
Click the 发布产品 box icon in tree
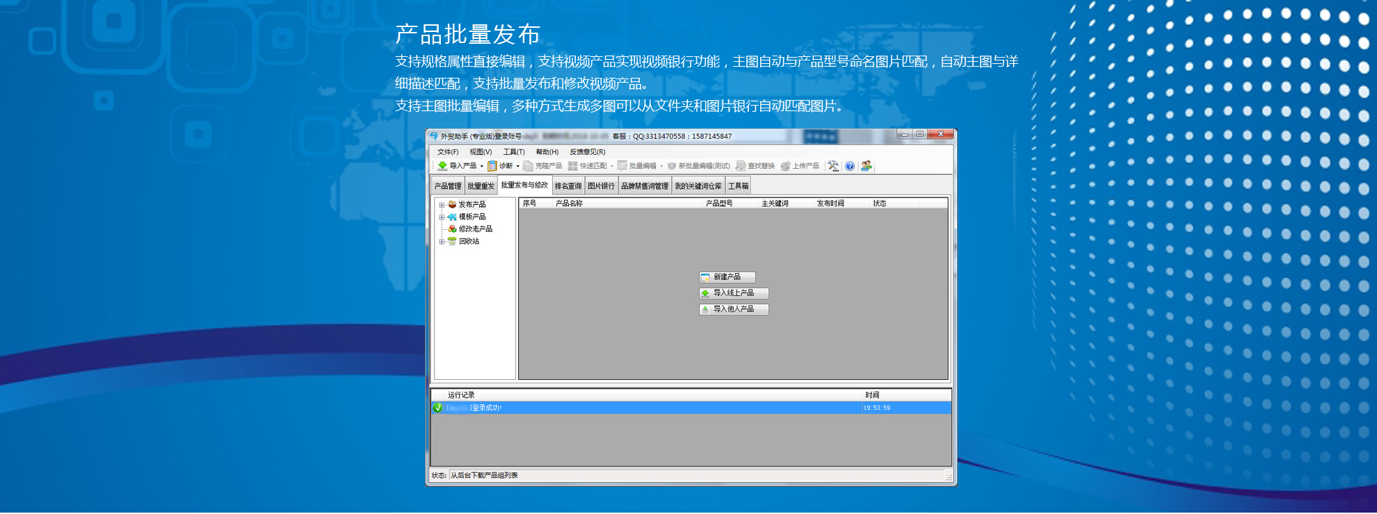point(452,205)
